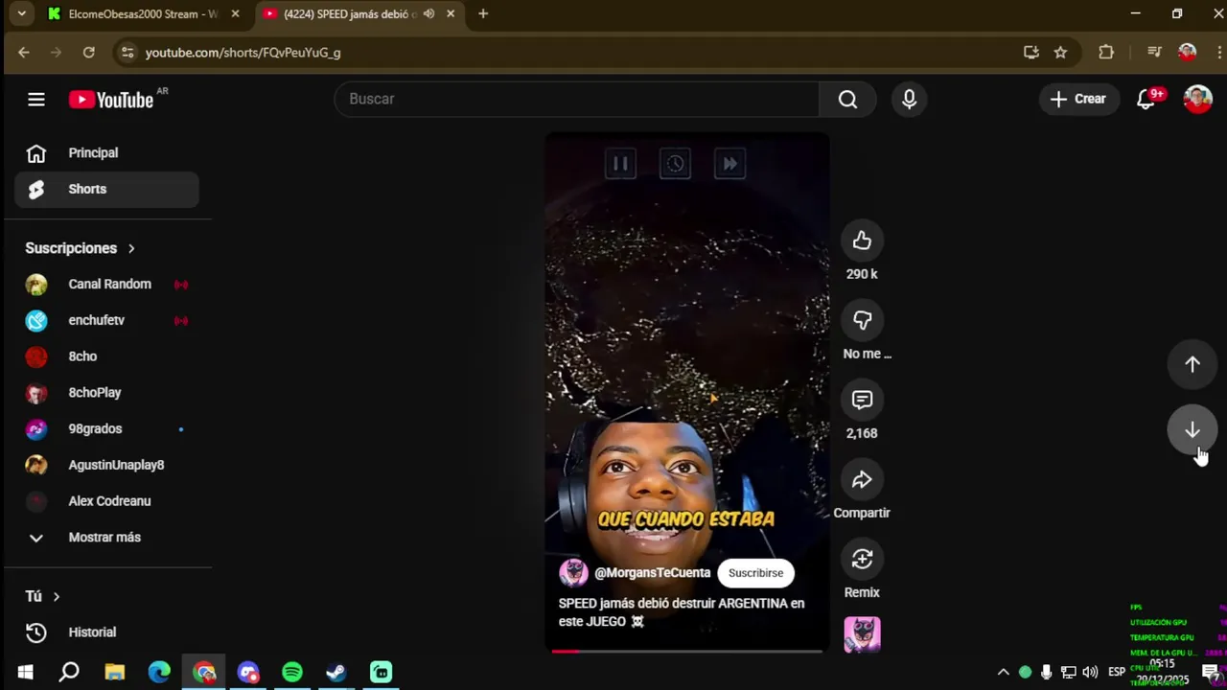The height and width of the screenshot is (690, 1227).
Task: Focus the Buscar search field
Action: [x=577, y=100]
